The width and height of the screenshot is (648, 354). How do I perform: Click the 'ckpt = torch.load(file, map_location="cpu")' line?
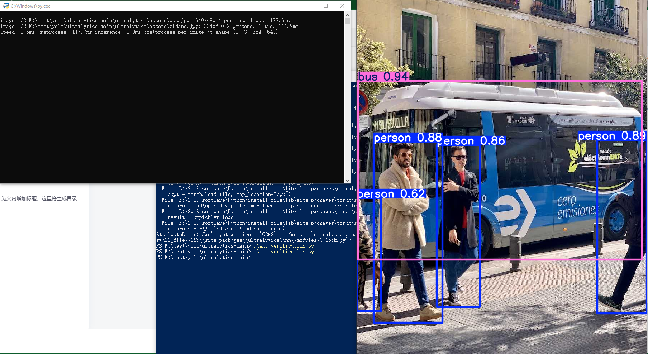(x=229, y=194)
